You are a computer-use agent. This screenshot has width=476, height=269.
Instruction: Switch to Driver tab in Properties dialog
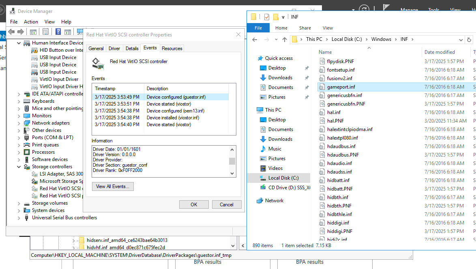[x=114, y=49]
